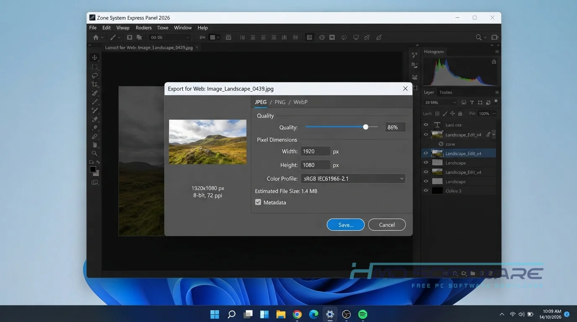Screen dimensions: 577x322
Task: Open the 00: 05 dropdown in options bar
Action: click(170, 37)
